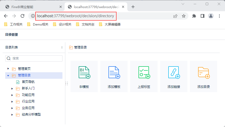Image resolution: width=225 pixels, height=127 pixels.
Task: Open the user profile avatar icon
Action: coord(211,16)
